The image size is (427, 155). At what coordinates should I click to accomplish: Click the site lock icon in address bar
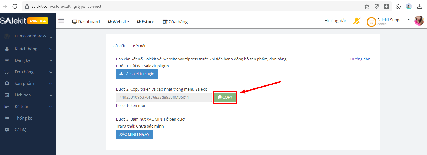click(27, 6)
